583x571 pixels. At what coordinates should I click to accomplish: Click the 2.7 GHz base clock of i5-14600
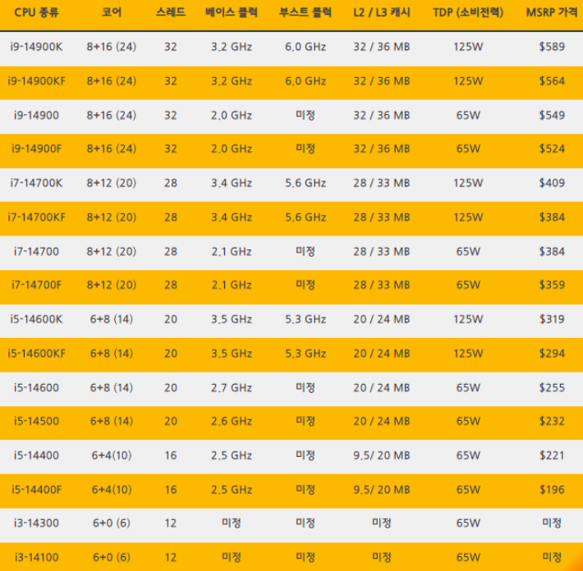click(x=232, y=388)
